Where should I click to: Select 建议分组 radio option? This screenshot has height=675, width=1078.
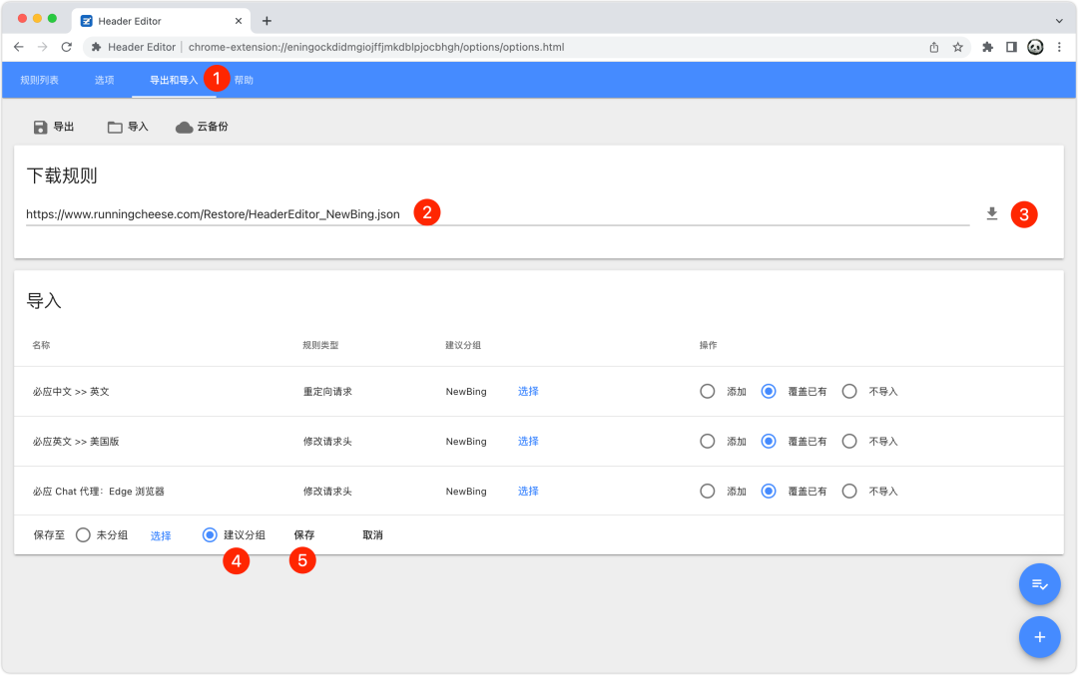click(210, 535)
